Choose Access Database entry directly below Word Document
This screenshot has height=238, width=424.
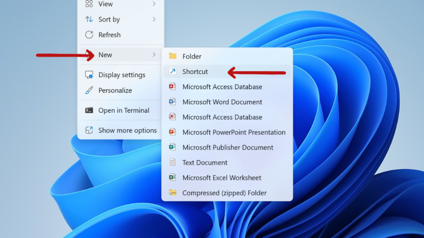227,117
